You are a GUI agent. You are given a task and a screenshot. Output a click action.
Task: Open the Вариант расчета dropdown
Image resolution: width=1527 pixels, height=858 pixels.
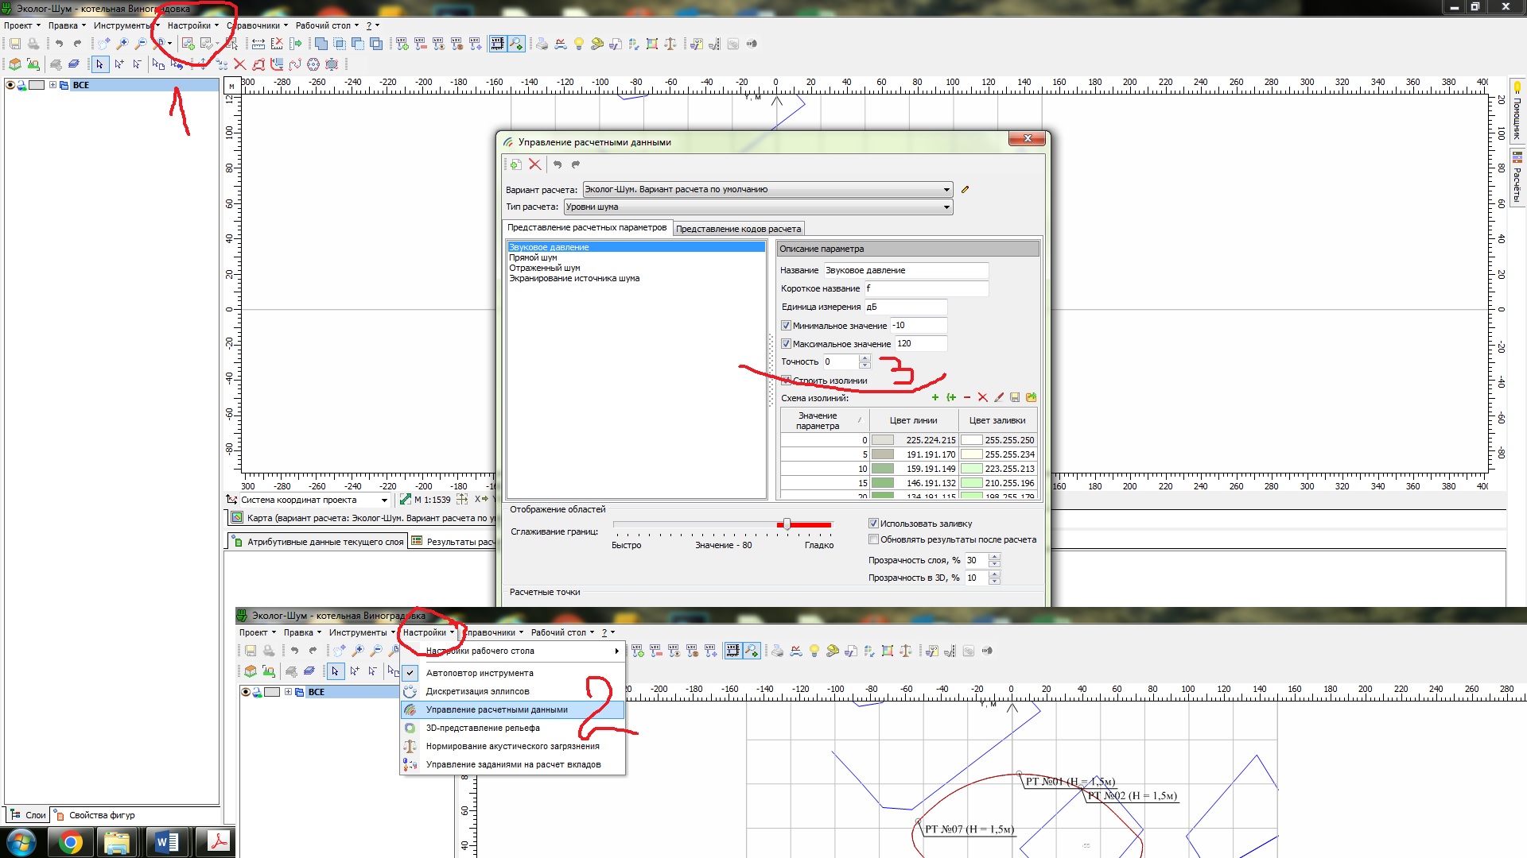[x=946, y=190]
